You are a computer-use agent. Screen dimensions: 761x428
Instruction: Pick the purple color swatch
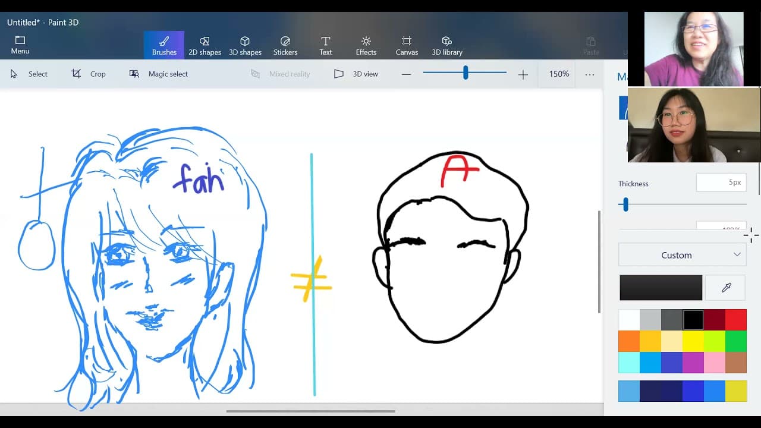point(693,363)
